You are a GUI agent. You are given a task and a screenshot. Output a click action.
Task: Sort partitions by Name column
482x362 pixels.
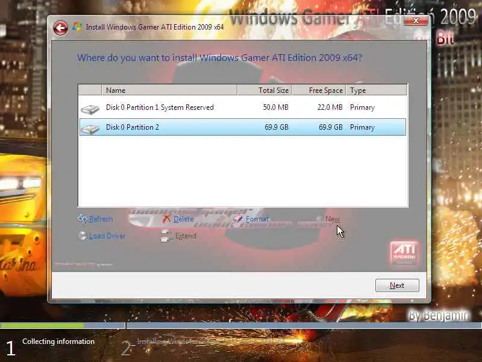(169, 90)
